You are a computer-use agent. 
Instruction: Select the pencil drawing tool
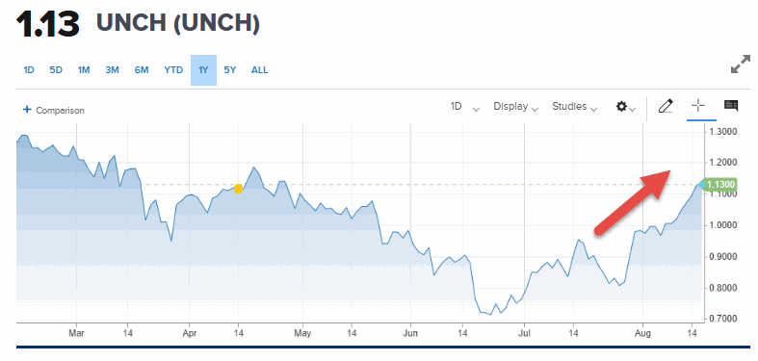pos(666,106)
